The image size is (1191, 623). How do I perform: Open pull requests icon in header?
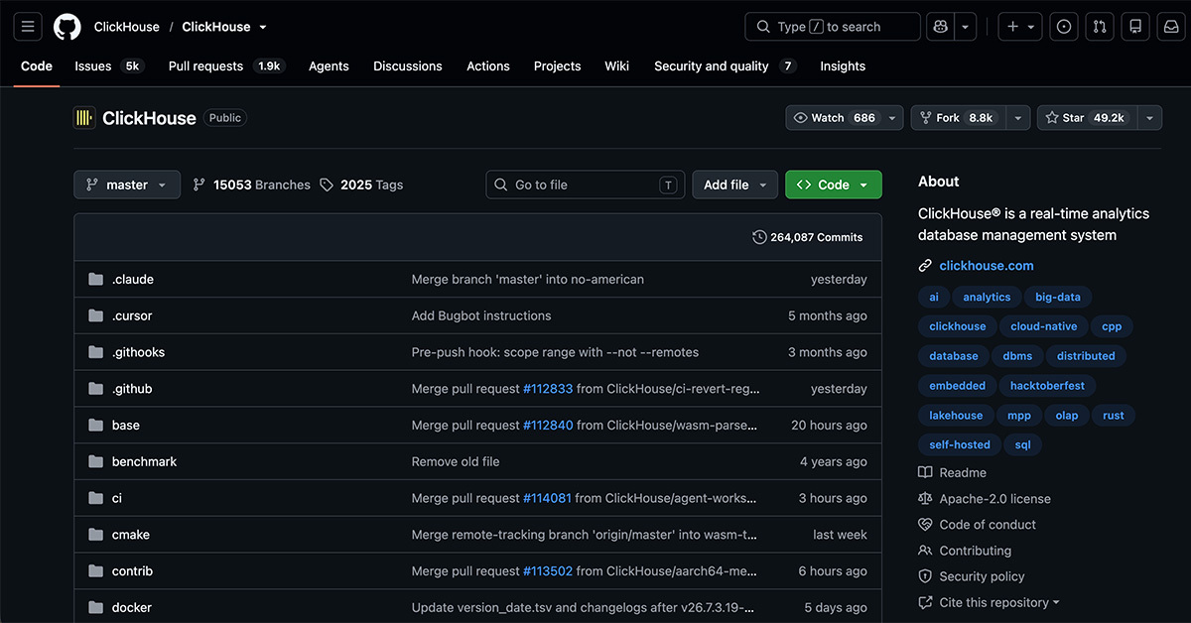[1100, 27]
